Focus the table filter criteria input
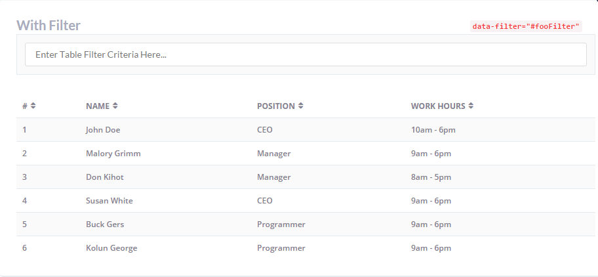 (306, 54)
